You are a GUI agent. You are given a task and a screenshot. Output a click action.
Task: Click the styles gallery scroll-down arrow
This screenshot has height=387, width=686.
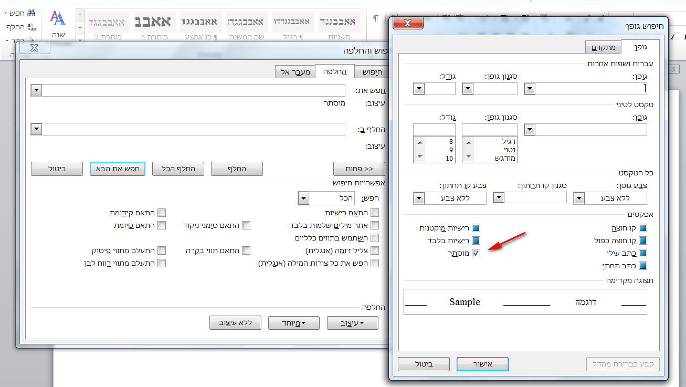(80, 26)
